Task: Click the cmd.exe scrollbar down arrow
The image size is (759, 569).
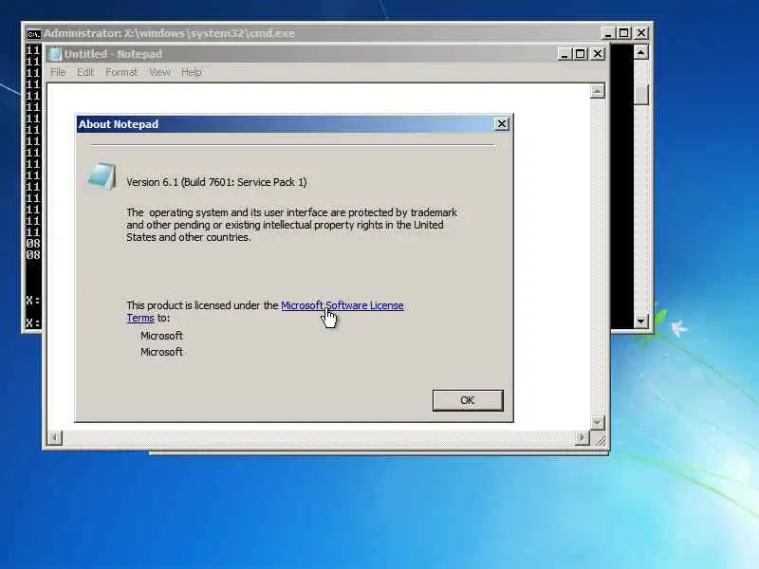Action: (x=641, y=321)
